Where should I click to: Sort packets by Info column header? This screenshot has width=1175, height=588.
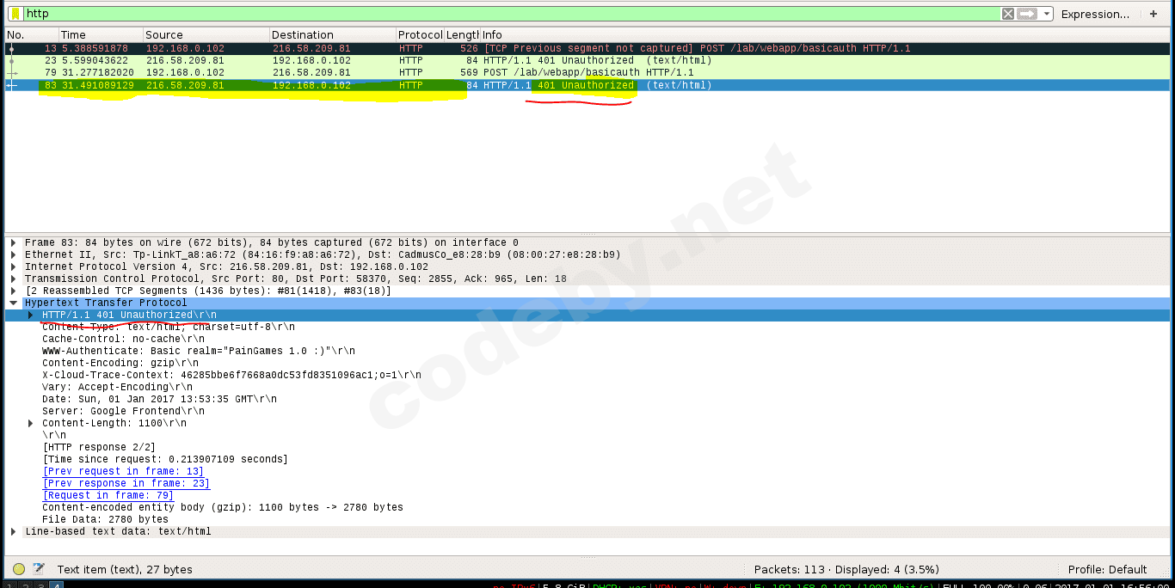coord(825,35)
